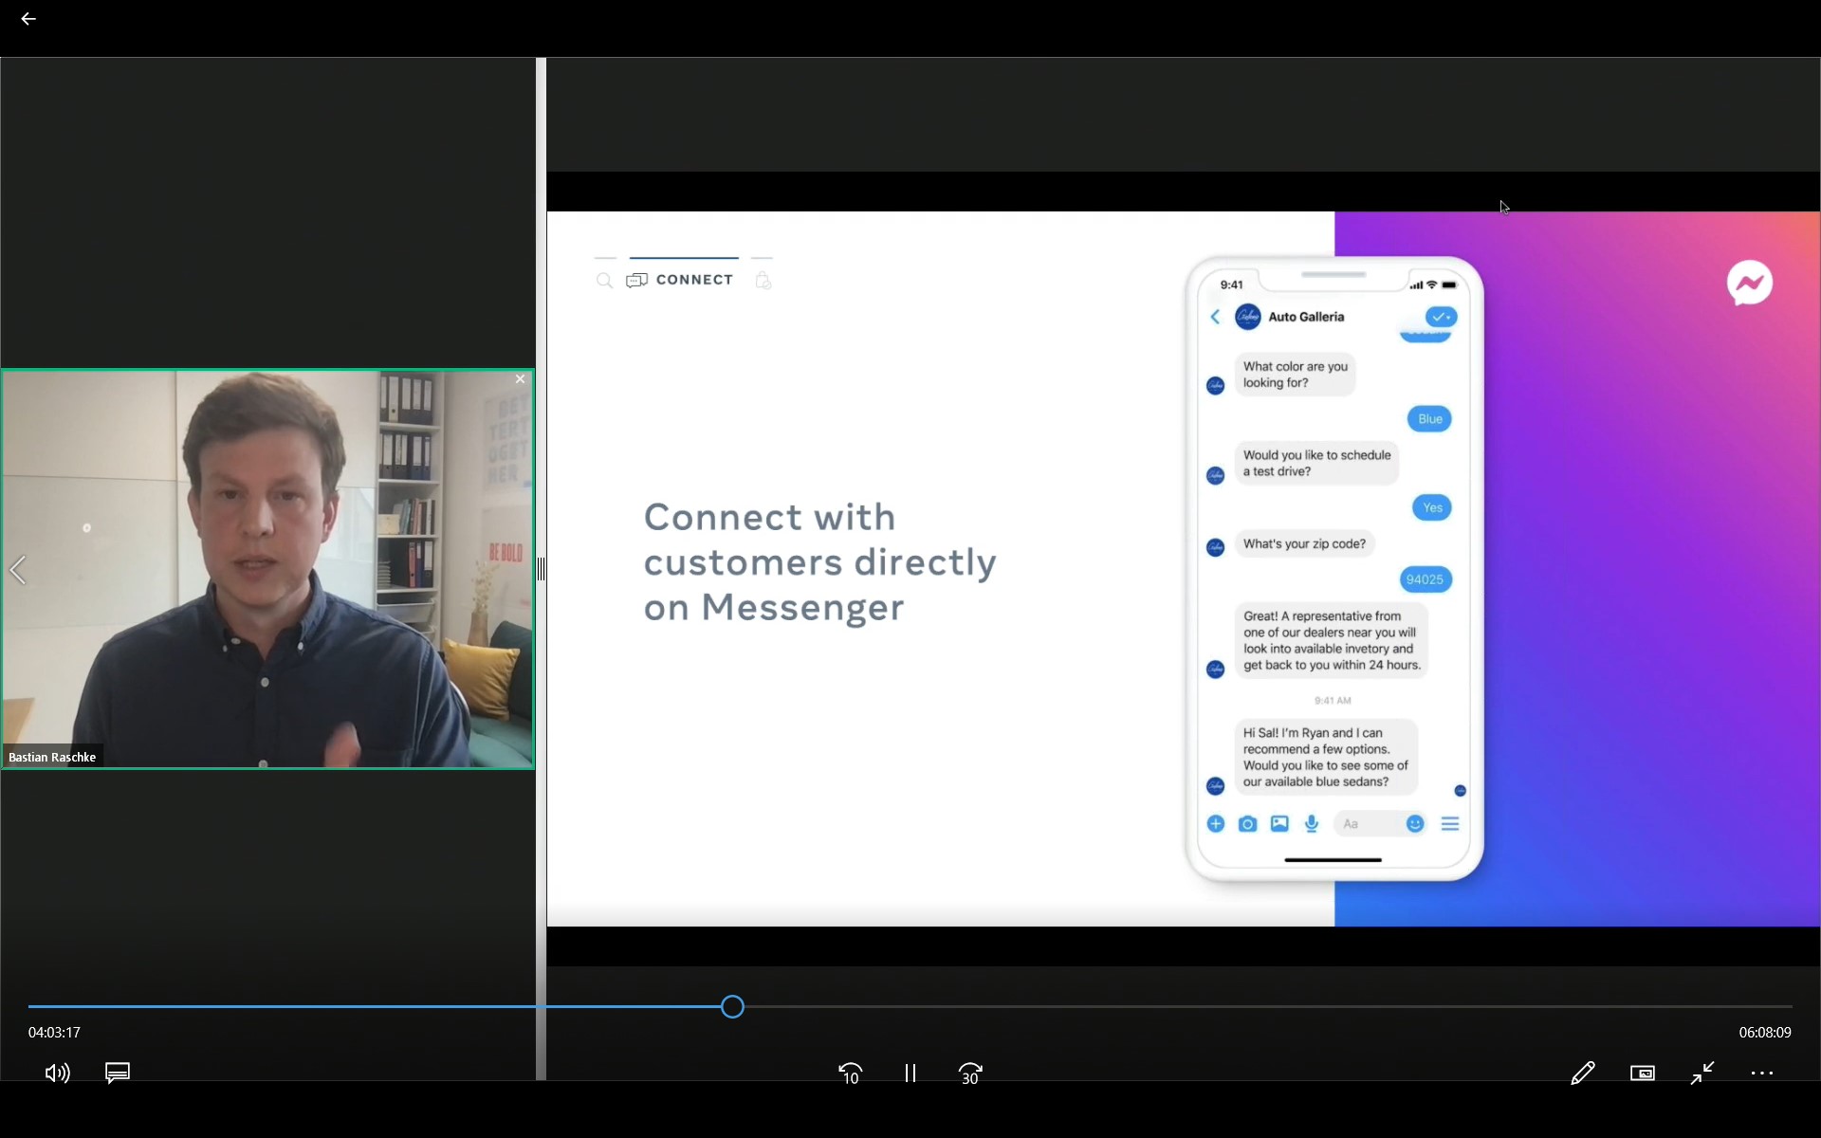The height and width of the screenshot is (1138, 1821).
Task: Tap the phone's hamburger menu icon
Action: tap(1449, 824)
